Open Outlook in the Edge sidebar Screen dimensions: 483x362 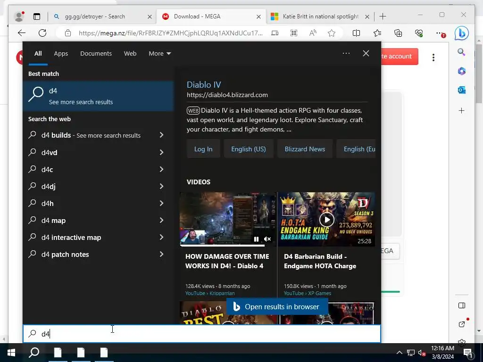click(461, 90)
